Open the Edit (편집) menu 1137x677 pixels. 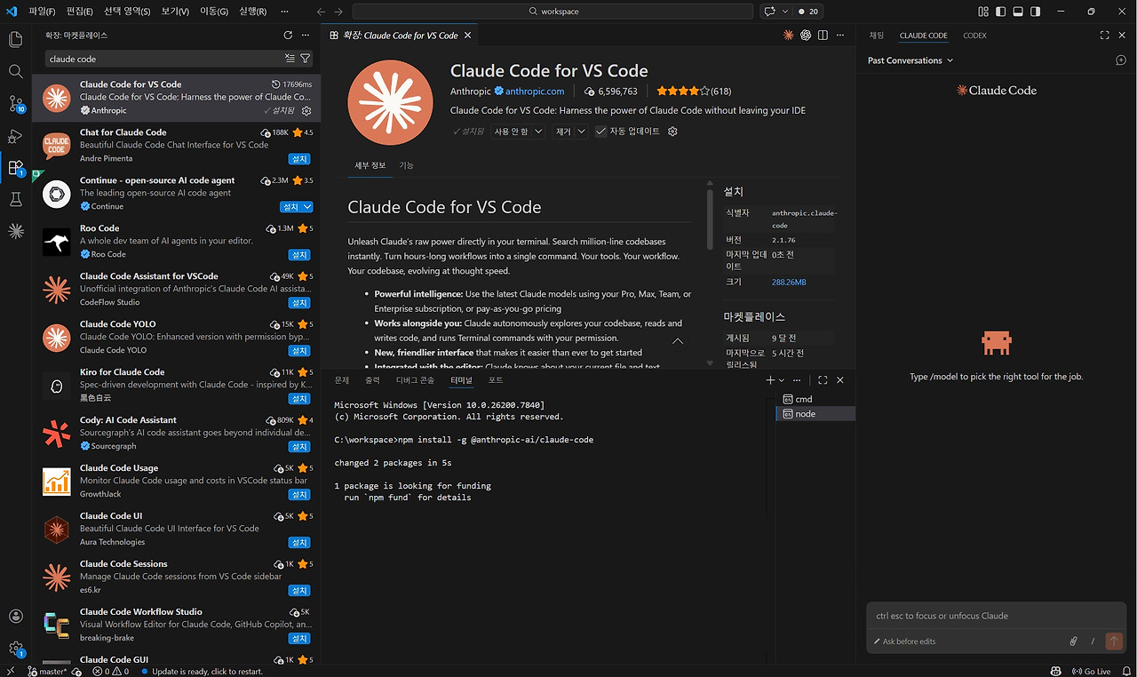pyautogui.click(x=79, y=12)
